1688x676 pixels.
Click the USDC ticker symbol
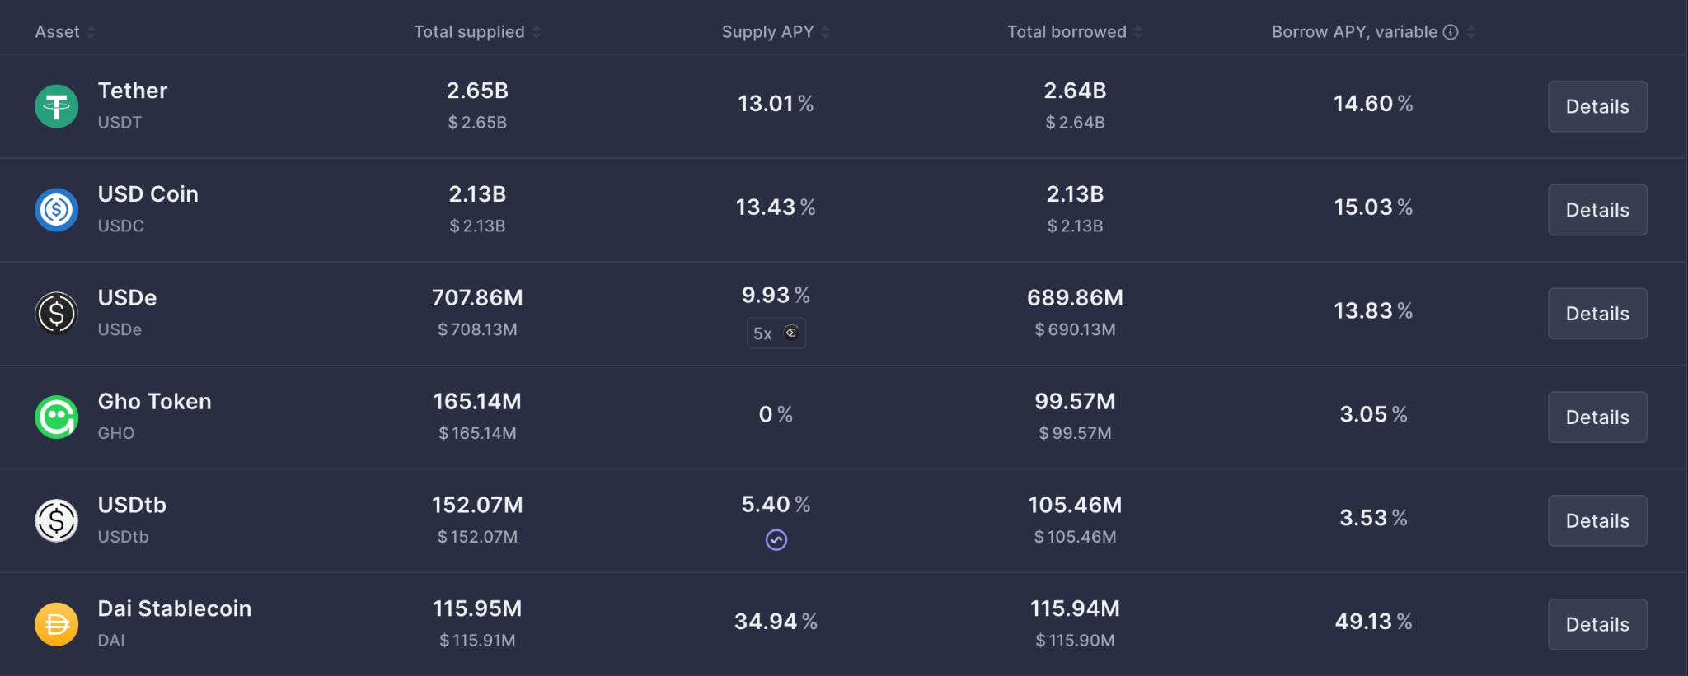tap(120, 226)
